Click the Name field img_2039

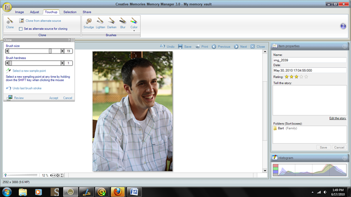[x=309, y=60]
